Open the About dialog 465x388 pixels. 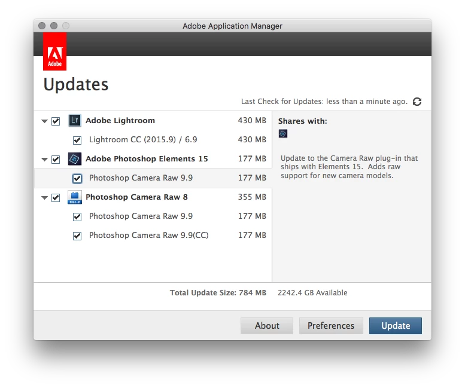[267, 326]
